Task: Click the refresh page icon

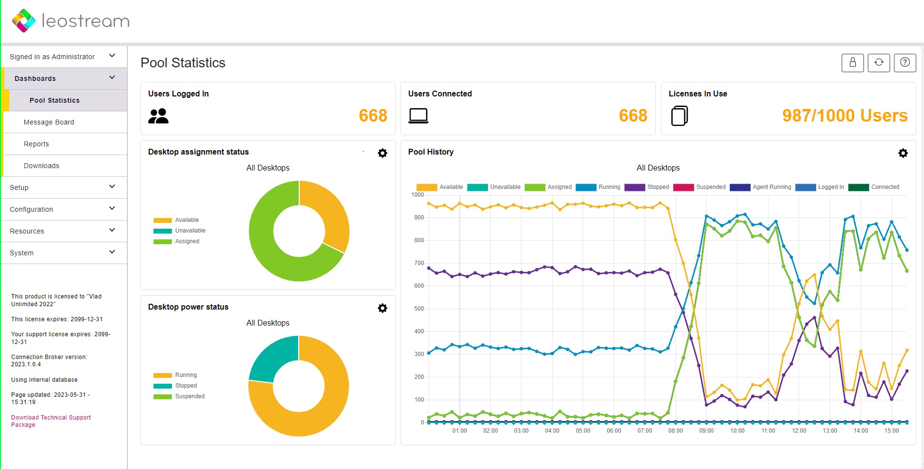Action: pyautogui.click(x=878, y=63)
